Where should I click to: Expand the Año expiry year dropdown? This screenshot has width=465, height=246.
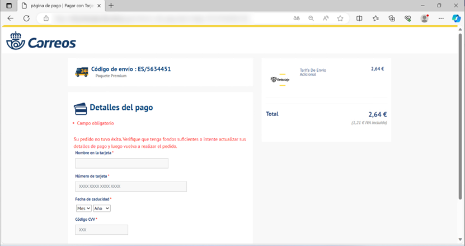pyautogui.click(x=102, y=208)
